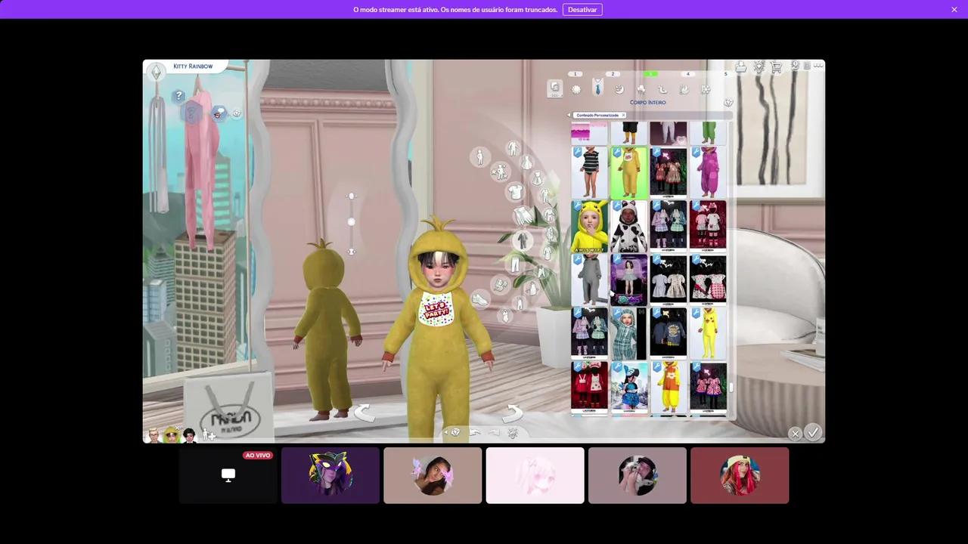This screenshot has height=544, width=968.
Task: Switch to outfit number 4 tab
Action: pyautogui.click(x=687, y=74)
